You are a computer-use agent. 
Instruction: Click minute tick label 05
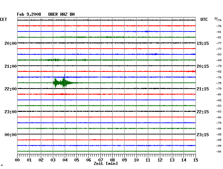tap(77, 160)
